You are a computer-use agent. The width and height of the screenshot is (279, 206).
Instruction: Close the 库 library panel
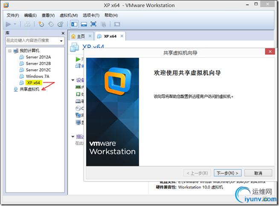[63, 33]
